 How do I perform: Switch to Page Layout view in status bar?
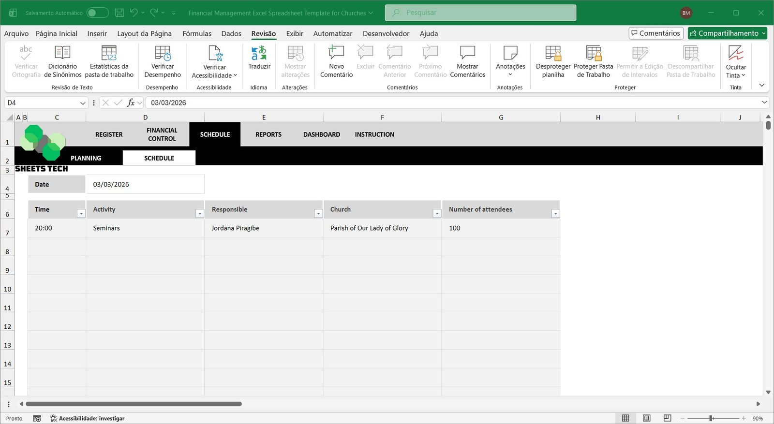[646, 418]
